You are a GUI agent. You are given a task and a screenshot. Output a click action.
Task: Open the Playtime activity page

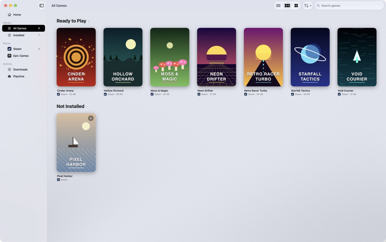tap(23, 76)
